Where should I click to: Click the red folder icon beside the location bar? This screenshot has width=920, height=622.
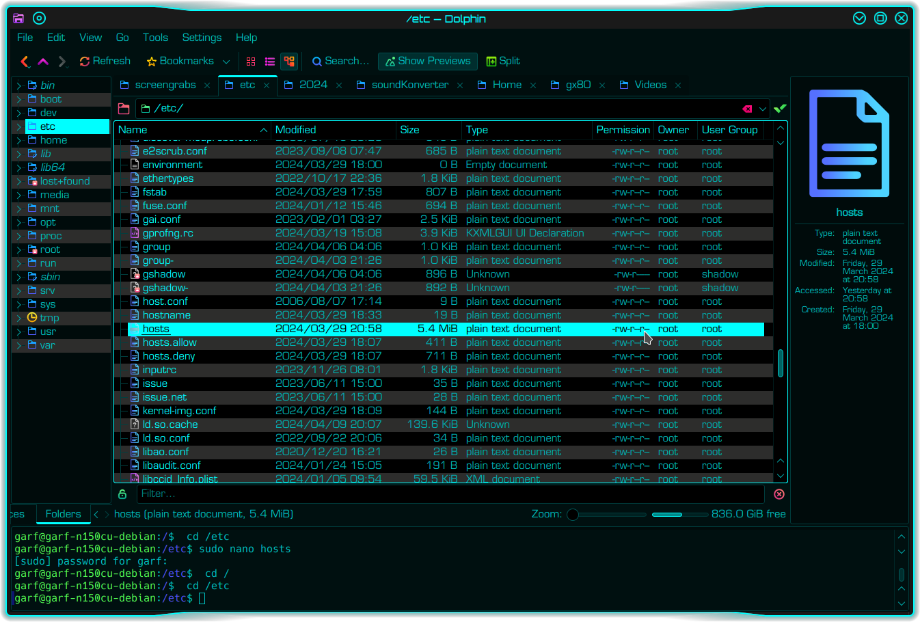click(124, 109)
